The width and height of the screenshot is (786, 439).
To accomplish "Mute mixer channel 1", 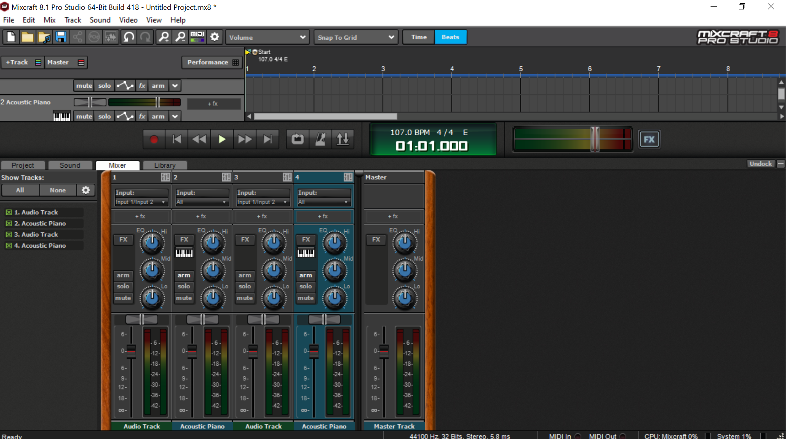I will [123, 298].
